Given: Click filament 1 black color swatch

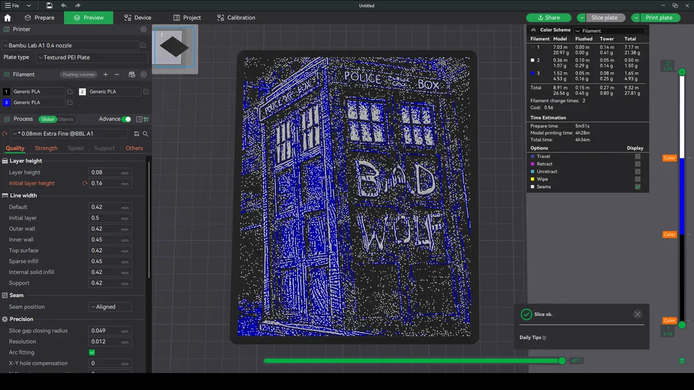Looking at the screenshot, I should coord(6,92).
